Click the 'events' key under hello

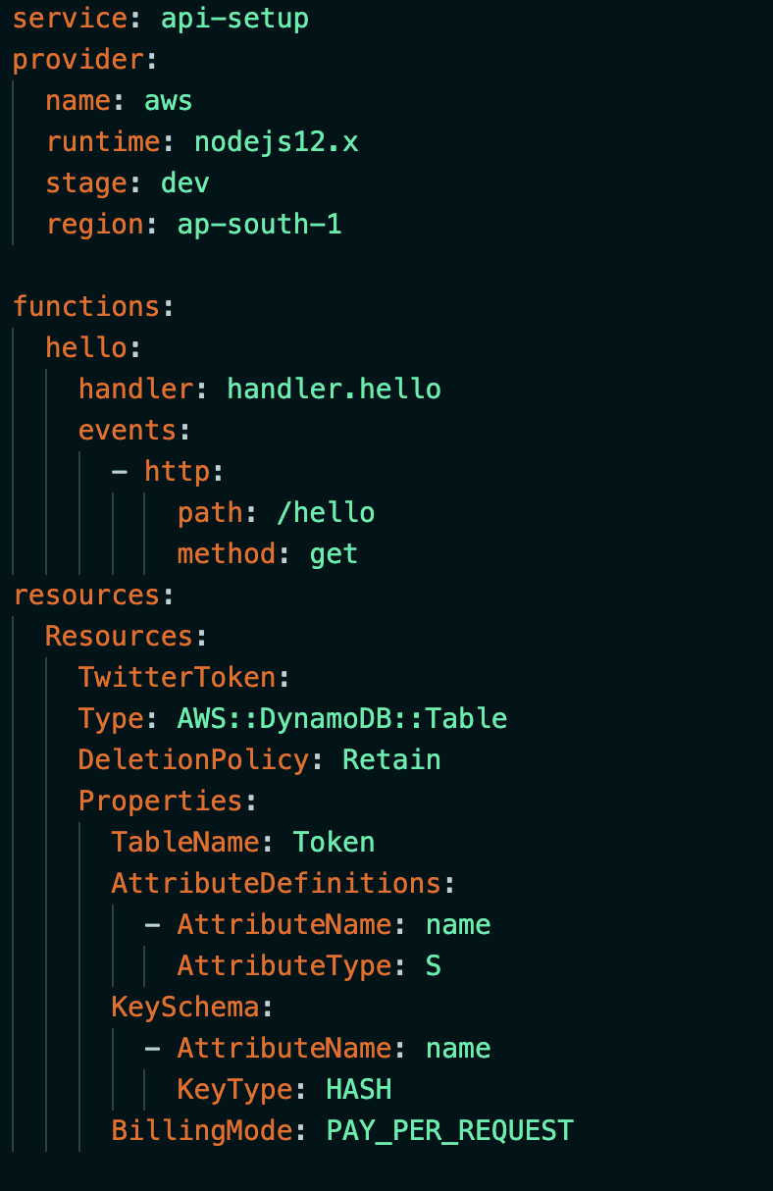point(128,431)
